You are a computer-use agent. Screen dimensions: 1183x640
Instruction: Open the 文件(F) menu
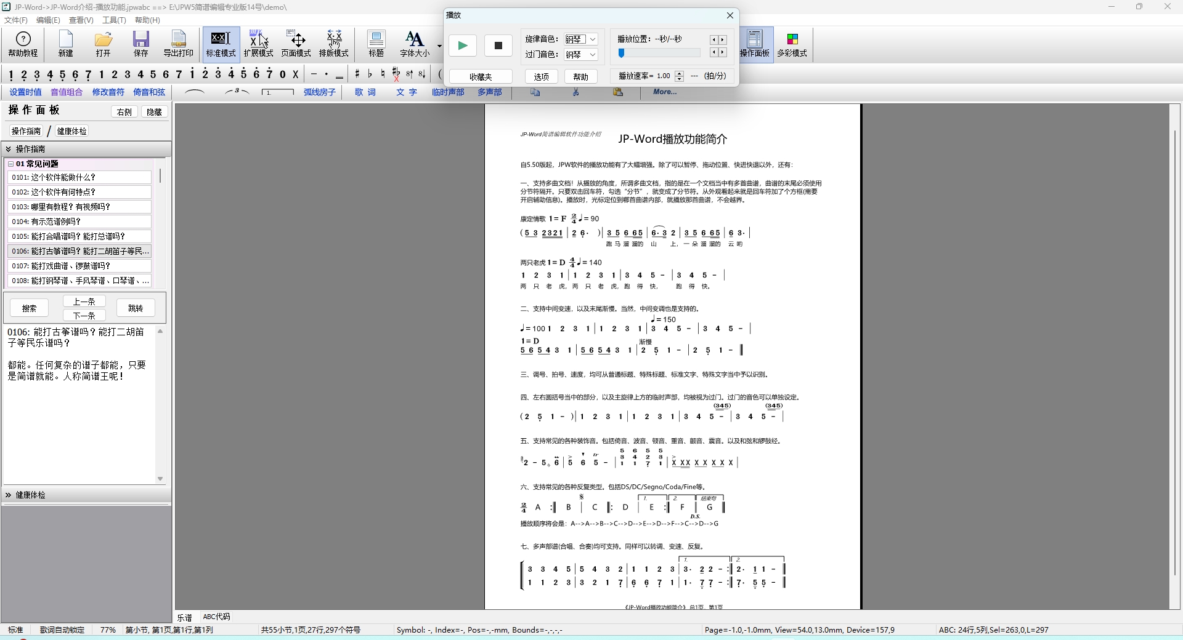click(16, 20)
